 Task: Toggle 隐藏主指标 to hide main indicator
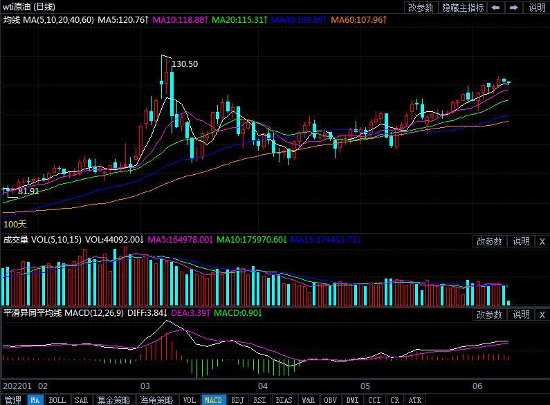[462, 8]
